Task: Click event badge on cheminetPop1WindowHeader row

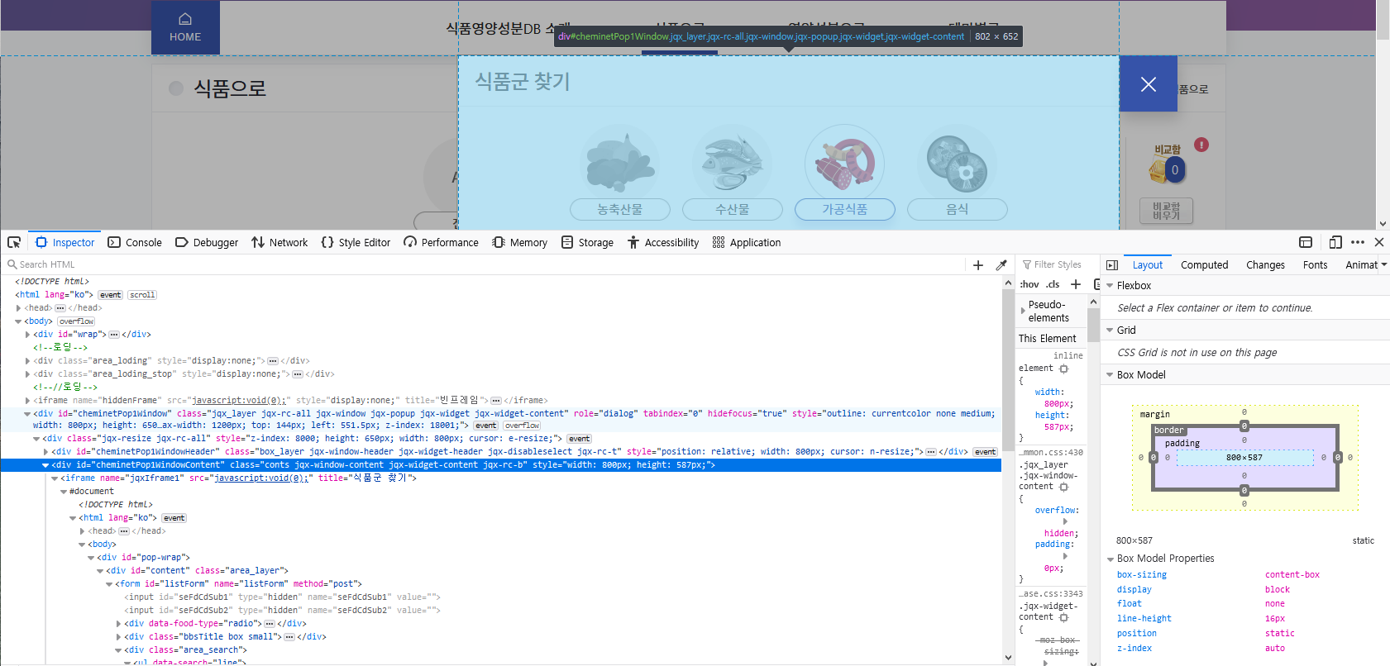Action: [985, 452]
